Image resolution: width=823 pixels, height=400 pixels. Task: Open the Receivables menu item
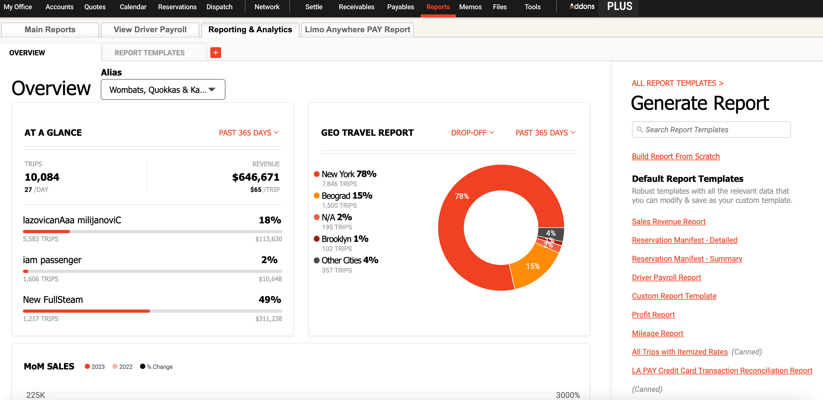point(356,7)
